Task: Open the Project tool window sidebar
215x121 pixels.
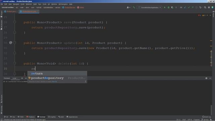Action: point(1,14)
